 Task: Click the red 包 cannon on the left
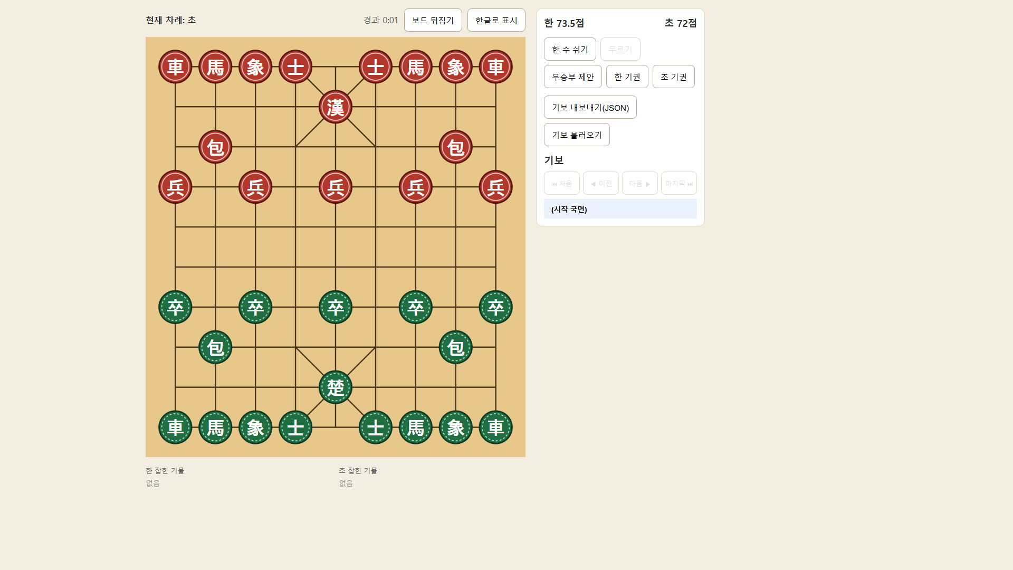[215, 147]
